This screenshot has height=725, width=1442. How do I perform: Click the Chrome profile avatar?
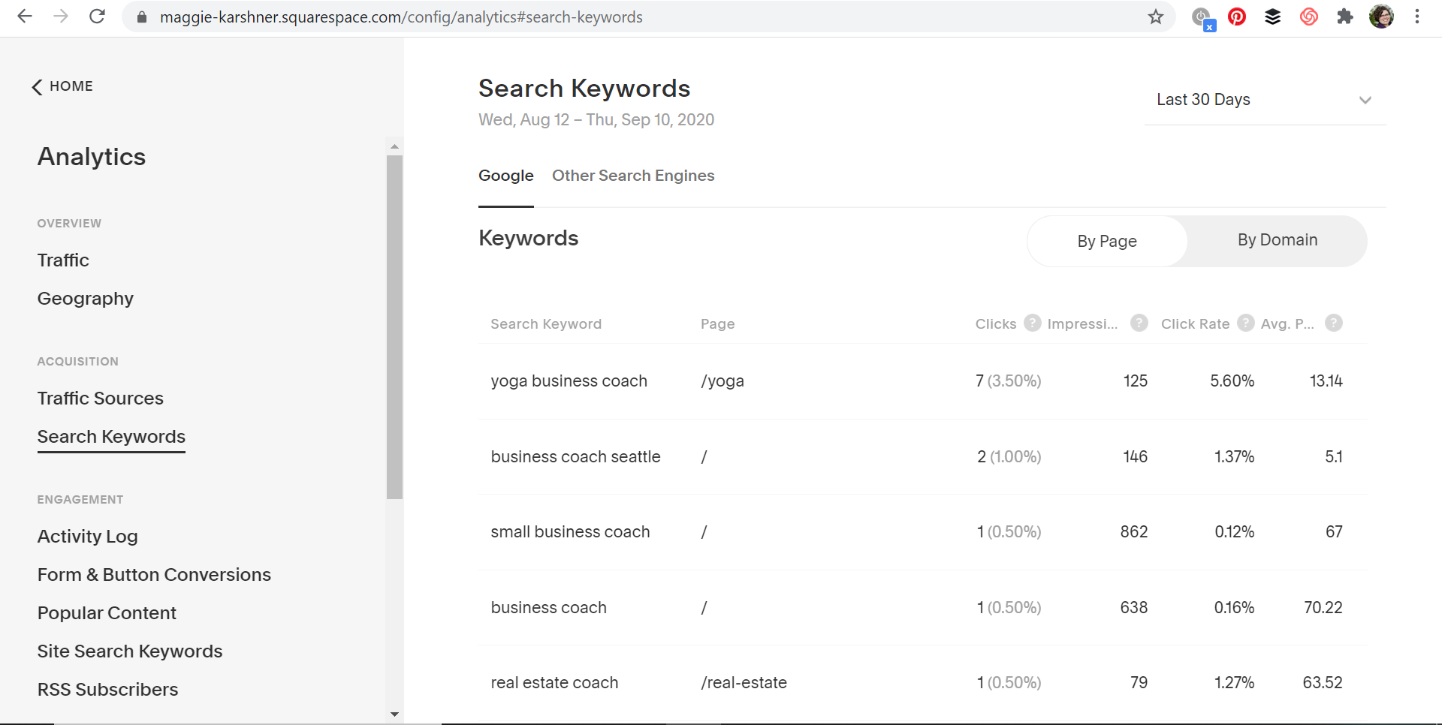[x=1382, y=17]
